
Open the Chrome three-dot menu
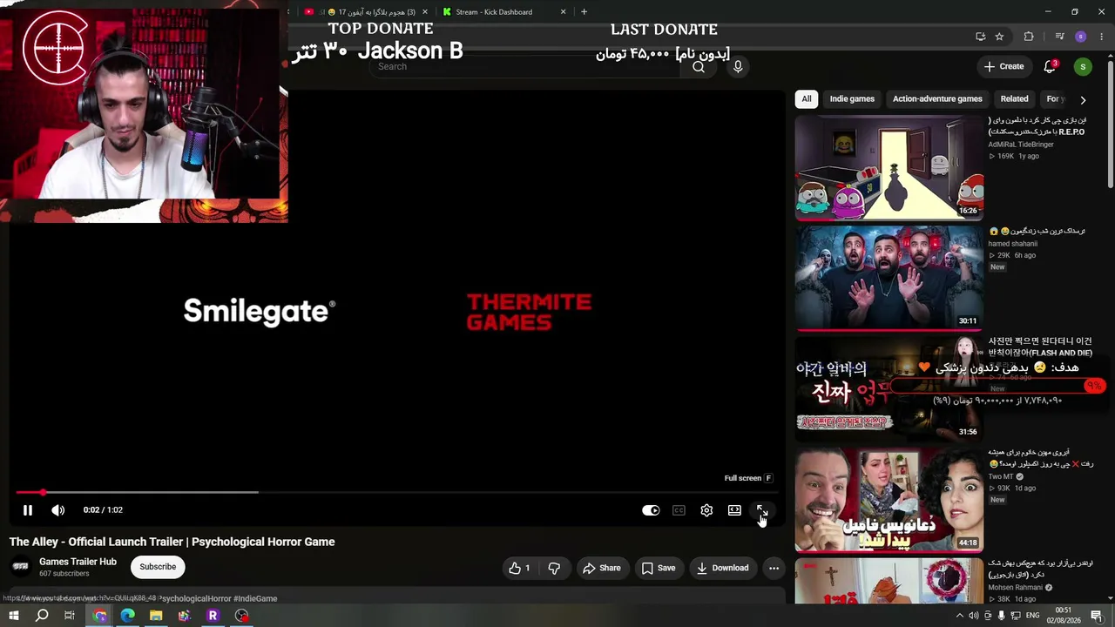(1100, 37)
